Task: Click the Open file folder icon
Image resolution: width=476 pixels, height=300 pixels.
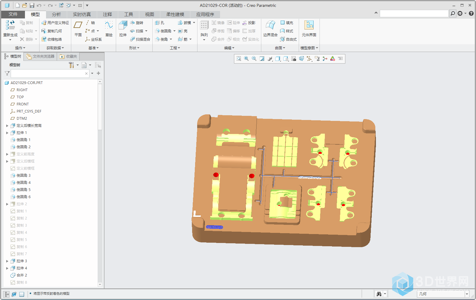Action: (x=25, y=5)
